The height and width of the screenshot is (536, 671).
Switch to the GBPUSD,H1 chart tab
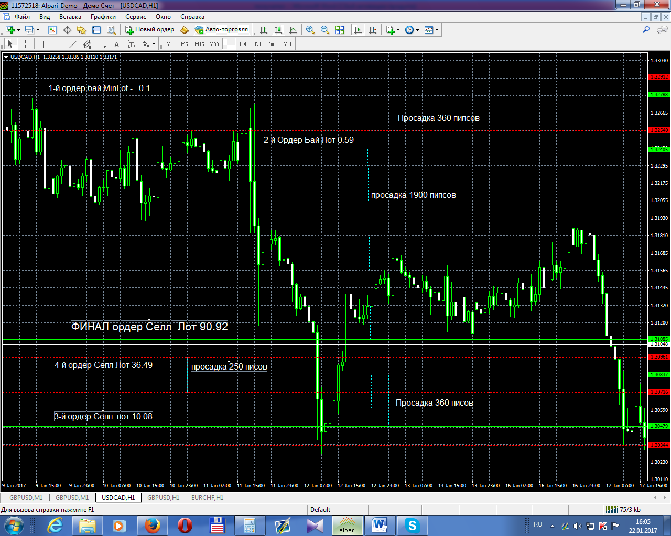[163, 498]
